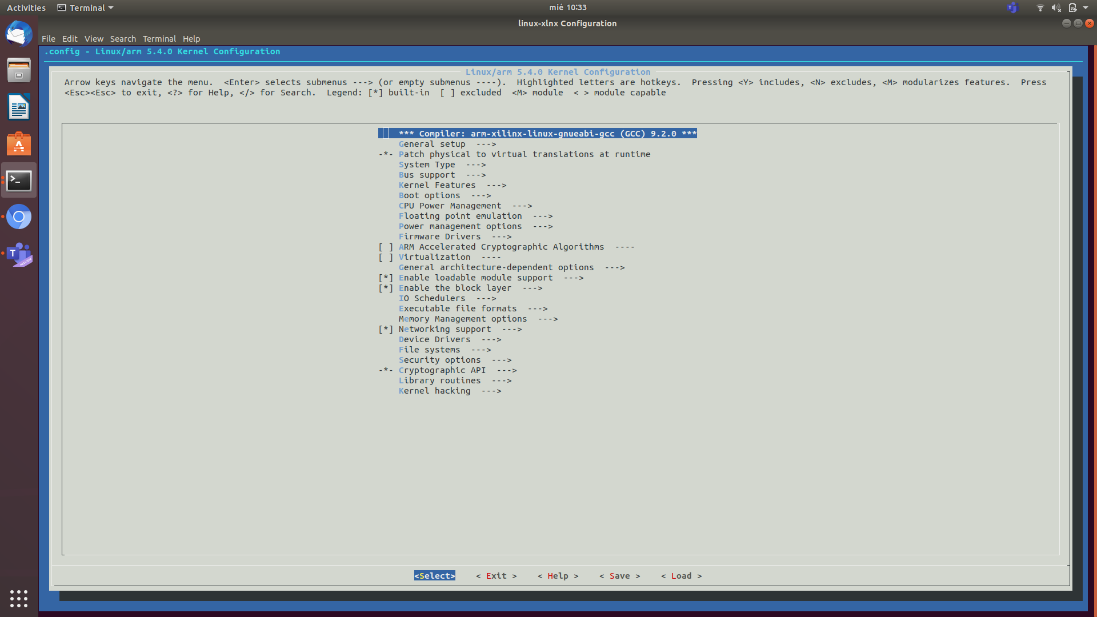Image resolution: width=1097 pixels, height=617 pixels.
Task: Open the Search menu
Action: (123, 38)
